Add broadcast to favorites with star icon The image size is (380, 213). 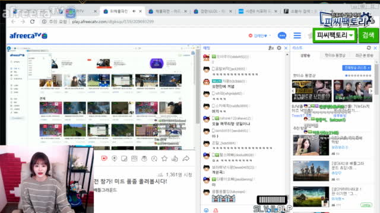pos(164,159)
